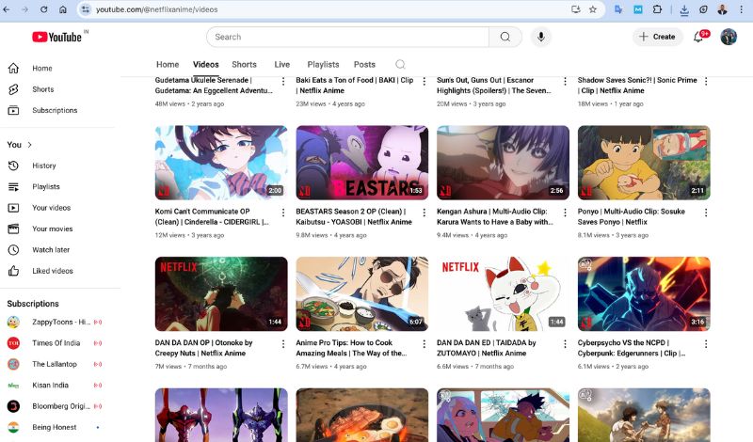Open options for Ponyo Multi-Audio Clip video
This screenshot has height=442, width=753.
(706, 213)
